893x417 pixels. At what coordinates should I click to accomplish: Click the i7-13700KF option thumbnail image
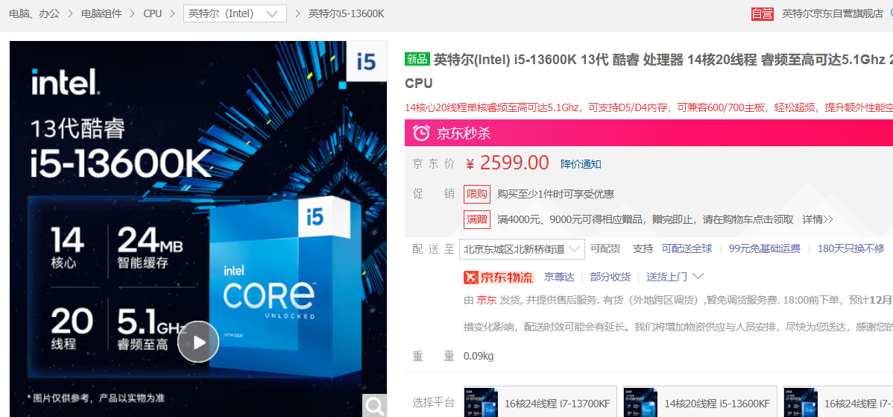pyautogui.click(x=482, y=403)
